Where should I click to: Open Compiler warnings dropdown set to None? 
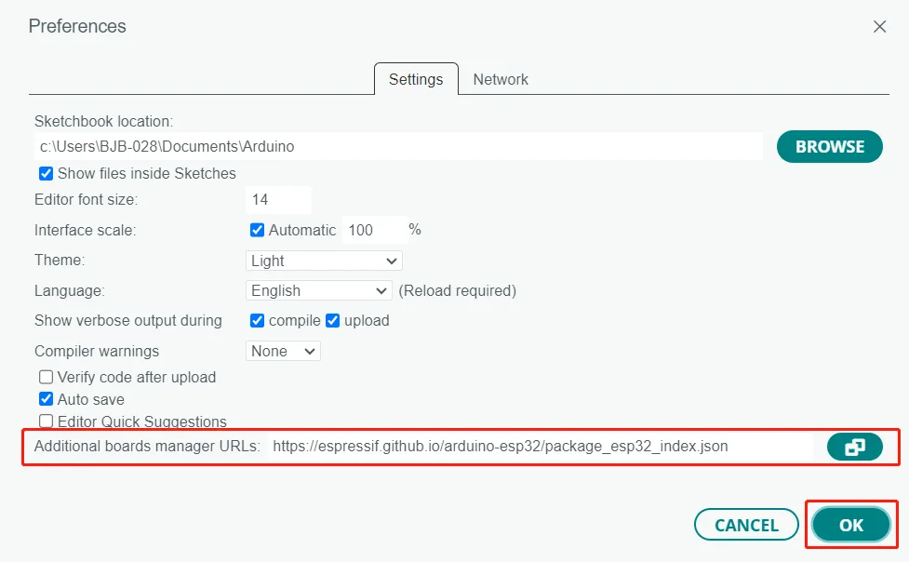tap(284, 352)
